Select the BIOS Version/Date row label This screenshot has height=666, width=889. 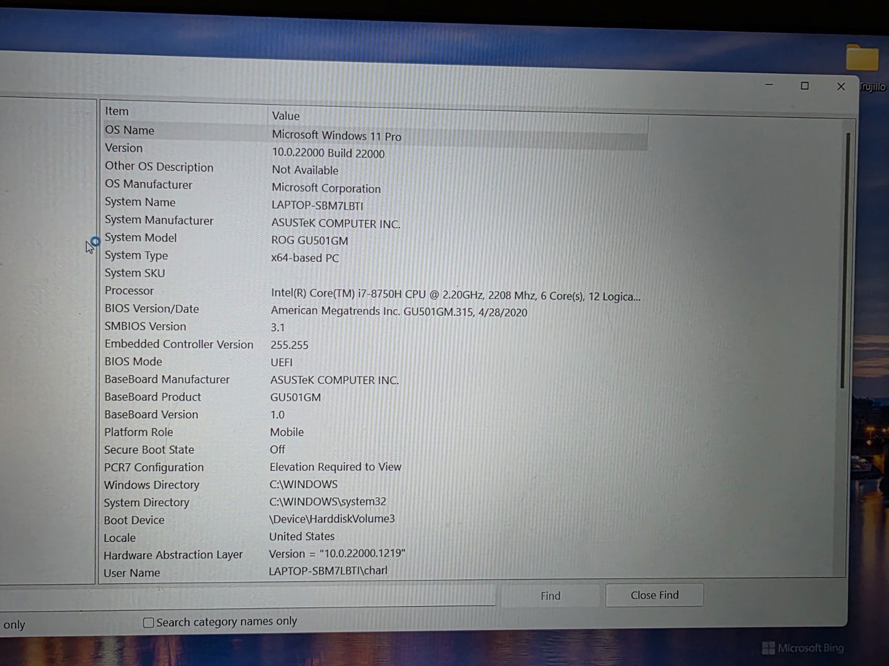152,309
